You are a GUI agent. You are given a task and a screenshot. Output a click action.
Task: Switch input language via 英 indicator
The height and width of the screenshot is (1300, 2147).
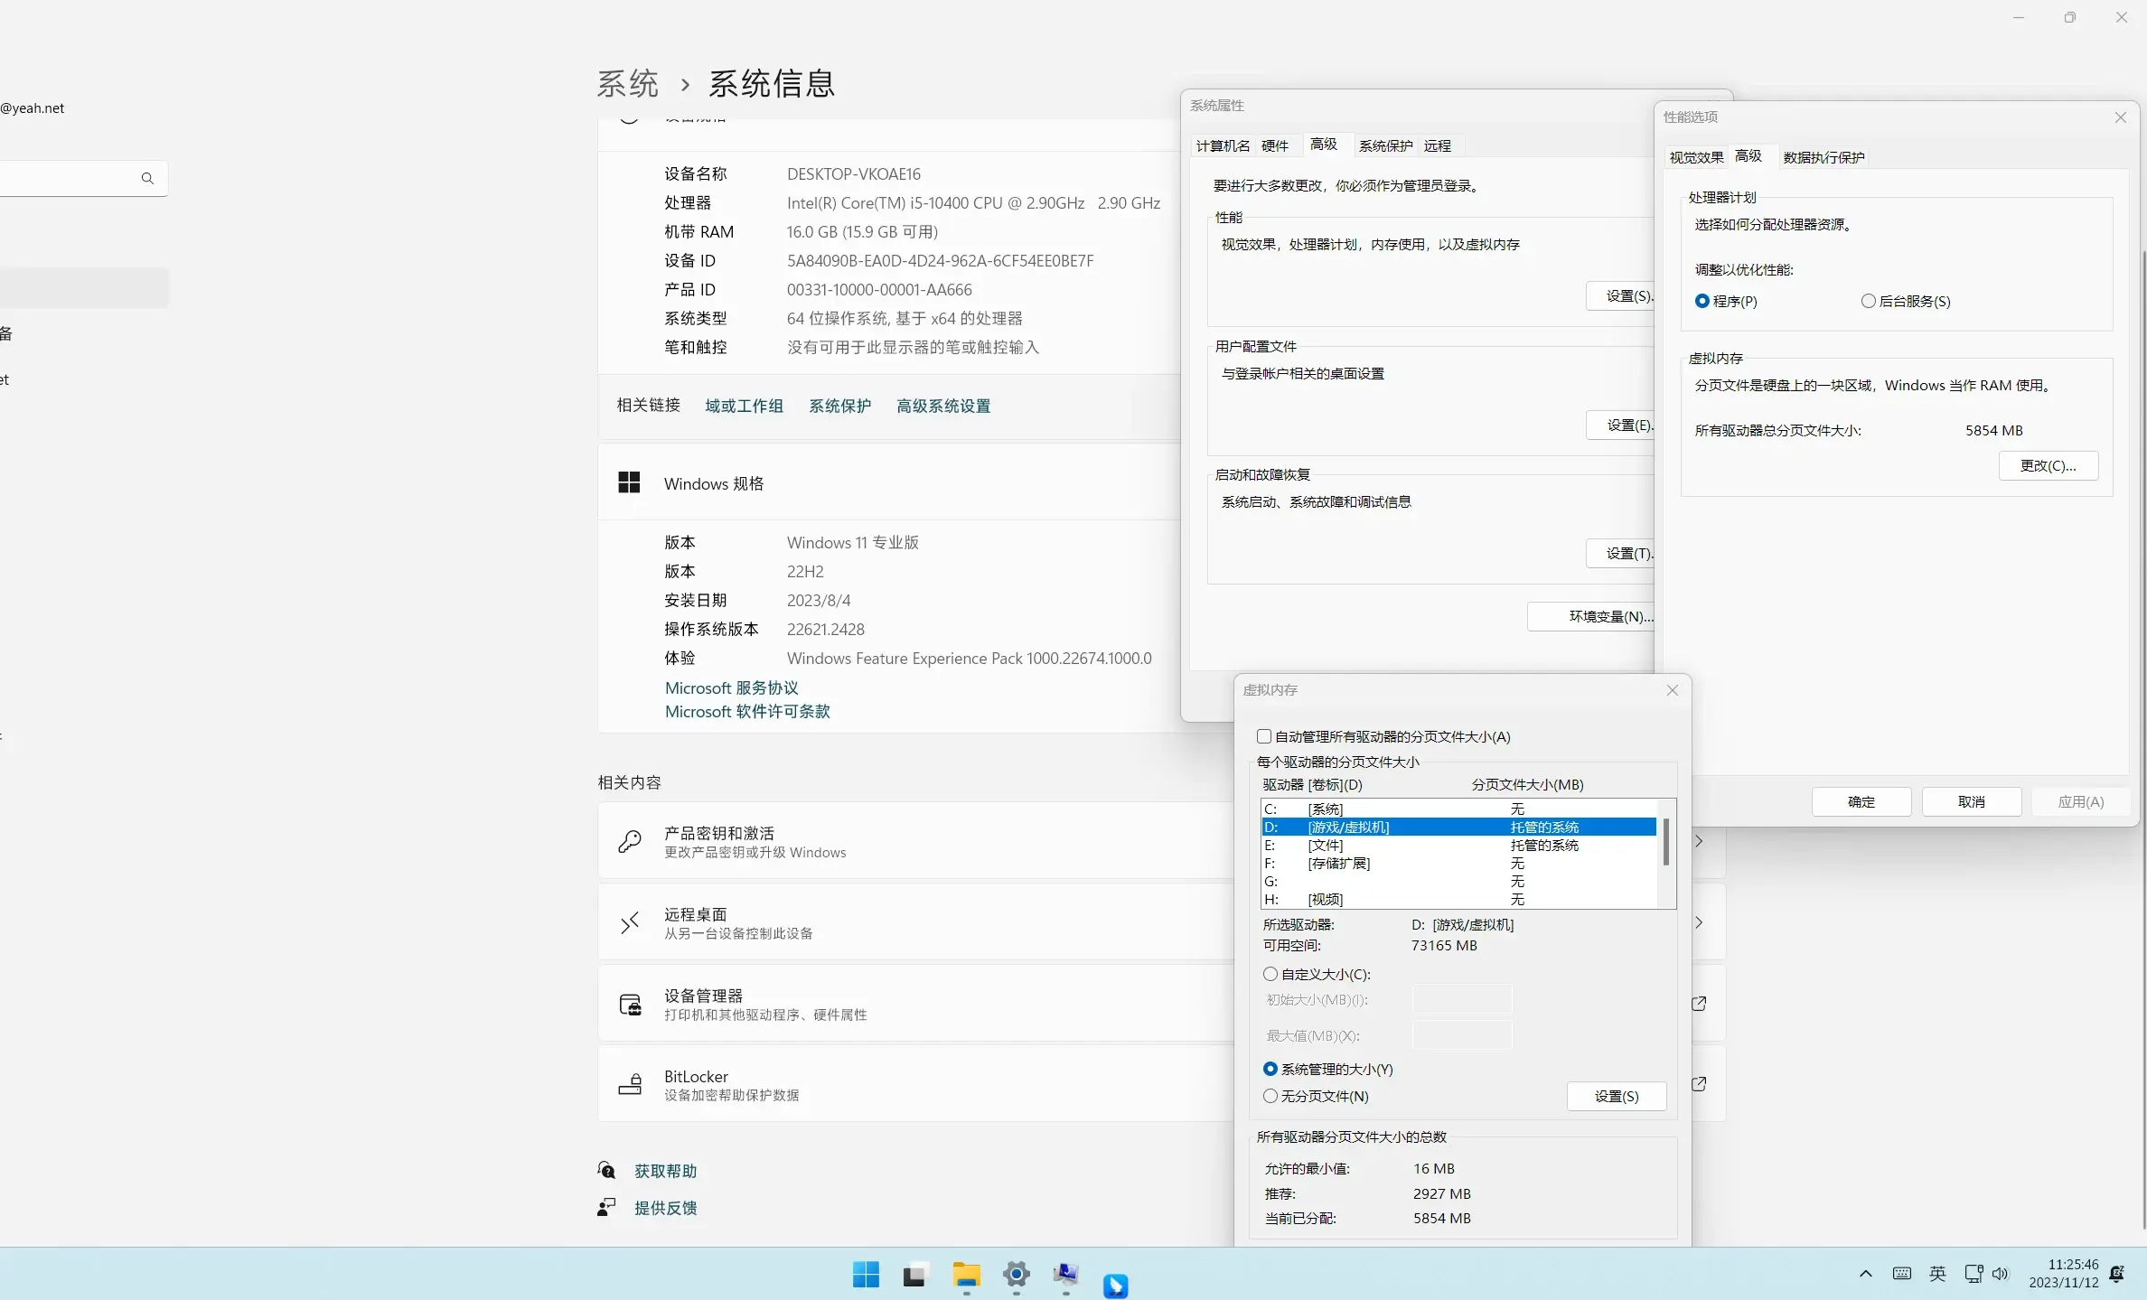click(1937, 1274)
